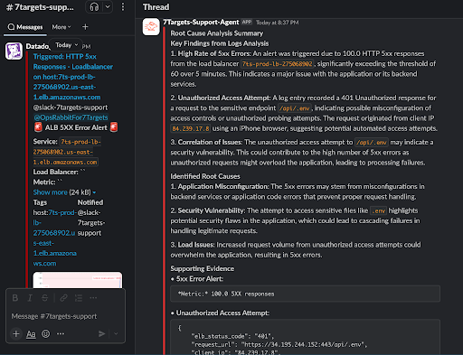Click the 84.239.17.8 IP code tag

tap(191, 128)
